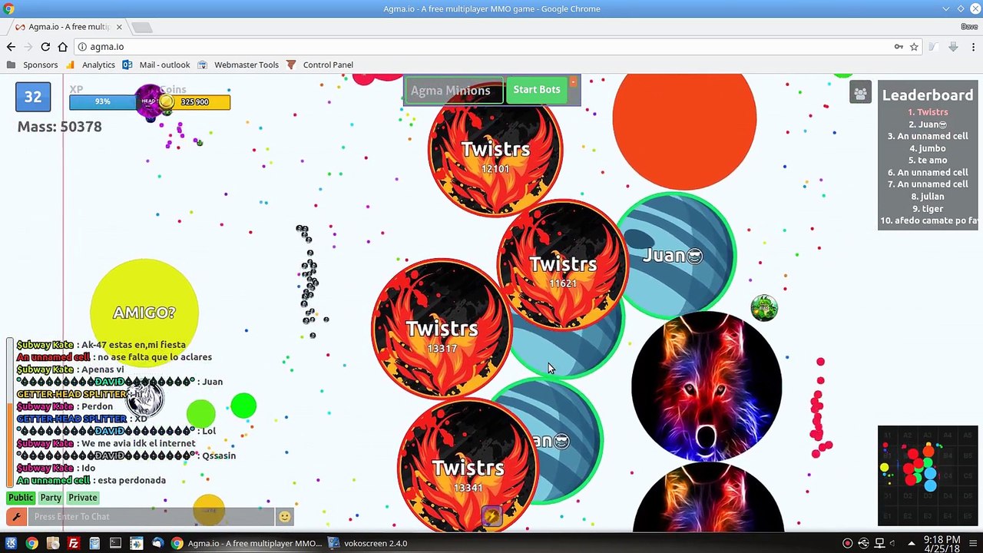Screen dimensions: 983x553
Task: Open the Mail - outlook bookmark
Action: pyautogui.click(x=157, y=65)
